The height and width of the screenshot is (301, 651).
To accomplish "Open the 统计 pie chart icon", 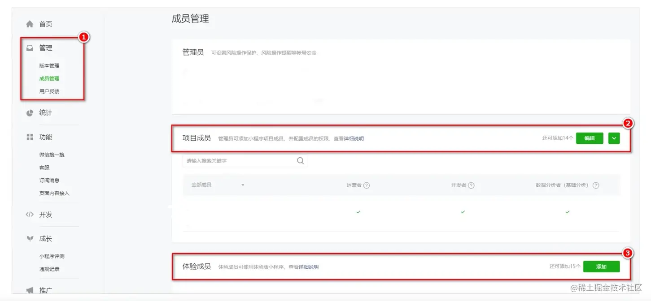I will point(29,113).
